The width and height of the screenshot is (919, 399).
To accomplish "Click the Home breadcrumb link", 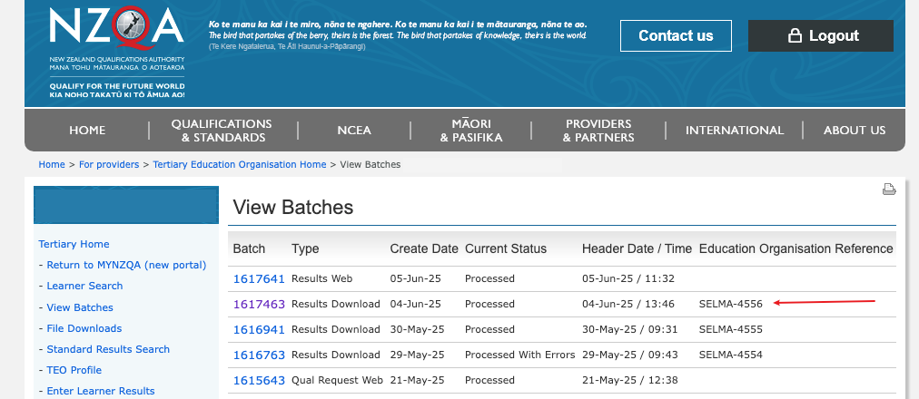I will 52,164.
